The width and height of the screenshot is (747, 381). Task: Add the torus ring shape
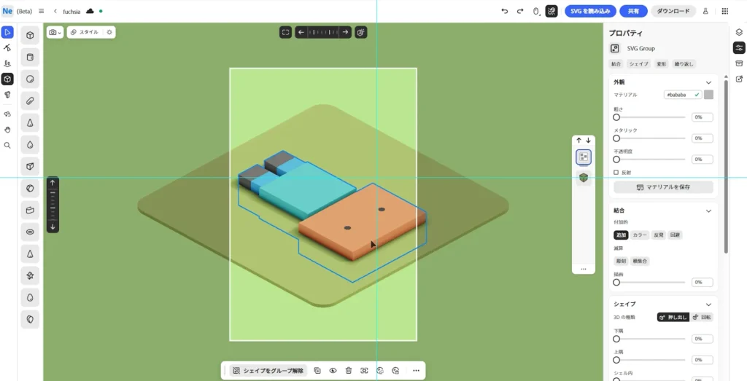[30, 232]
